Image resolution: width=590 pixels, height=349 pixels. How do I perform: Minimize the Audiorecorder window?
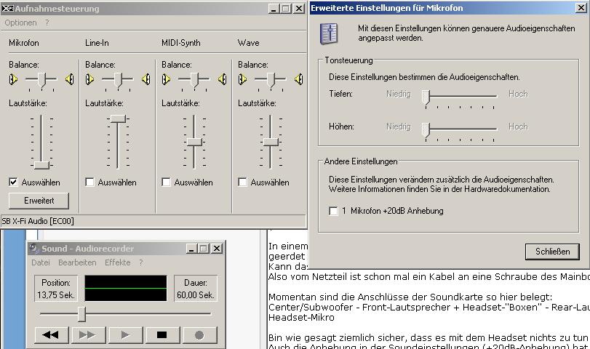[191, 249]
